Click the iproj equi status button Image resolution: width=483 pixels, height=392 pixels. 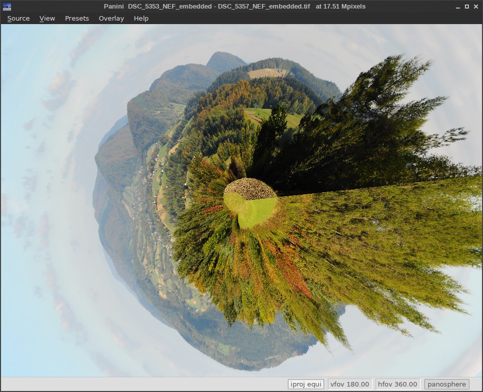coord(306,384)
